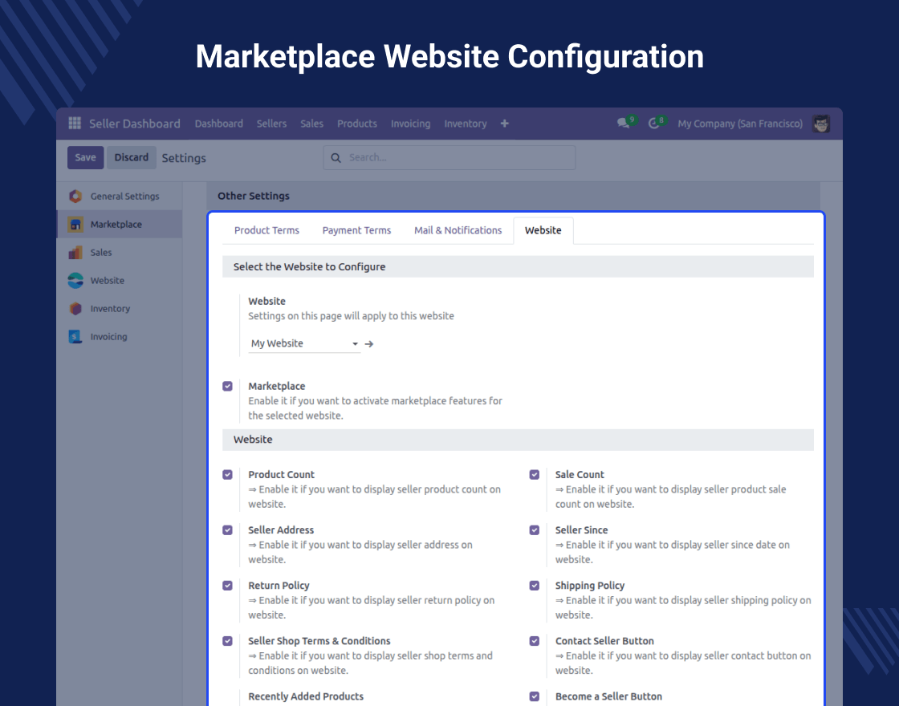Image resolution: width=899 pixels, height=706 pixels.
Task: Click Select the Website to Configure heading
Action: (309, 266)
